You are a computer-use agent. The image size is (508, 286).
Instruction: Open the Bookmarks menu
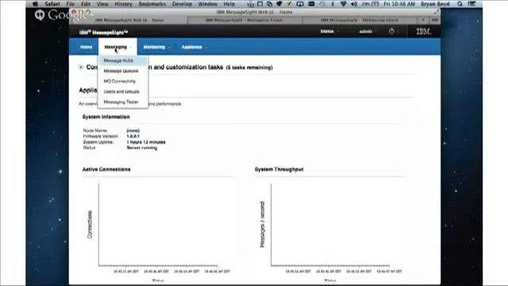pos(152,4)
